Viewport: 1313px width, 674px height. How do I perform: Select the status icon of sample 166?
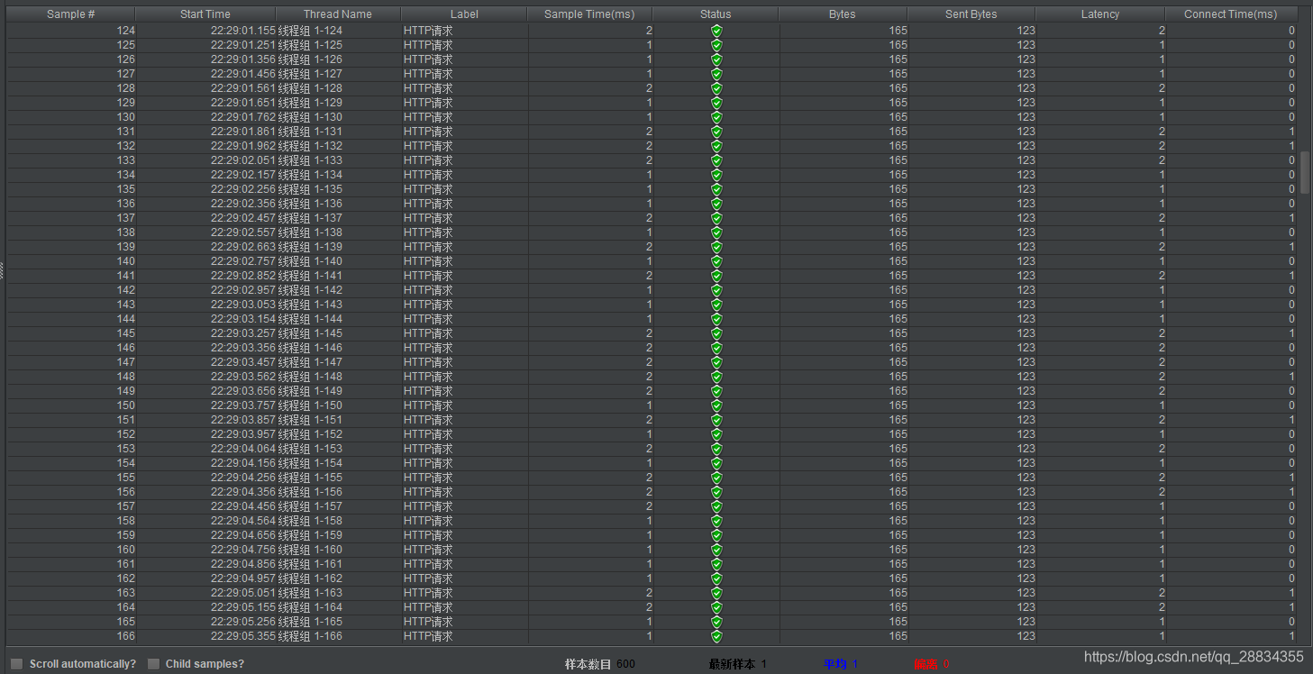pyautogui.click(x=716, y=636)
